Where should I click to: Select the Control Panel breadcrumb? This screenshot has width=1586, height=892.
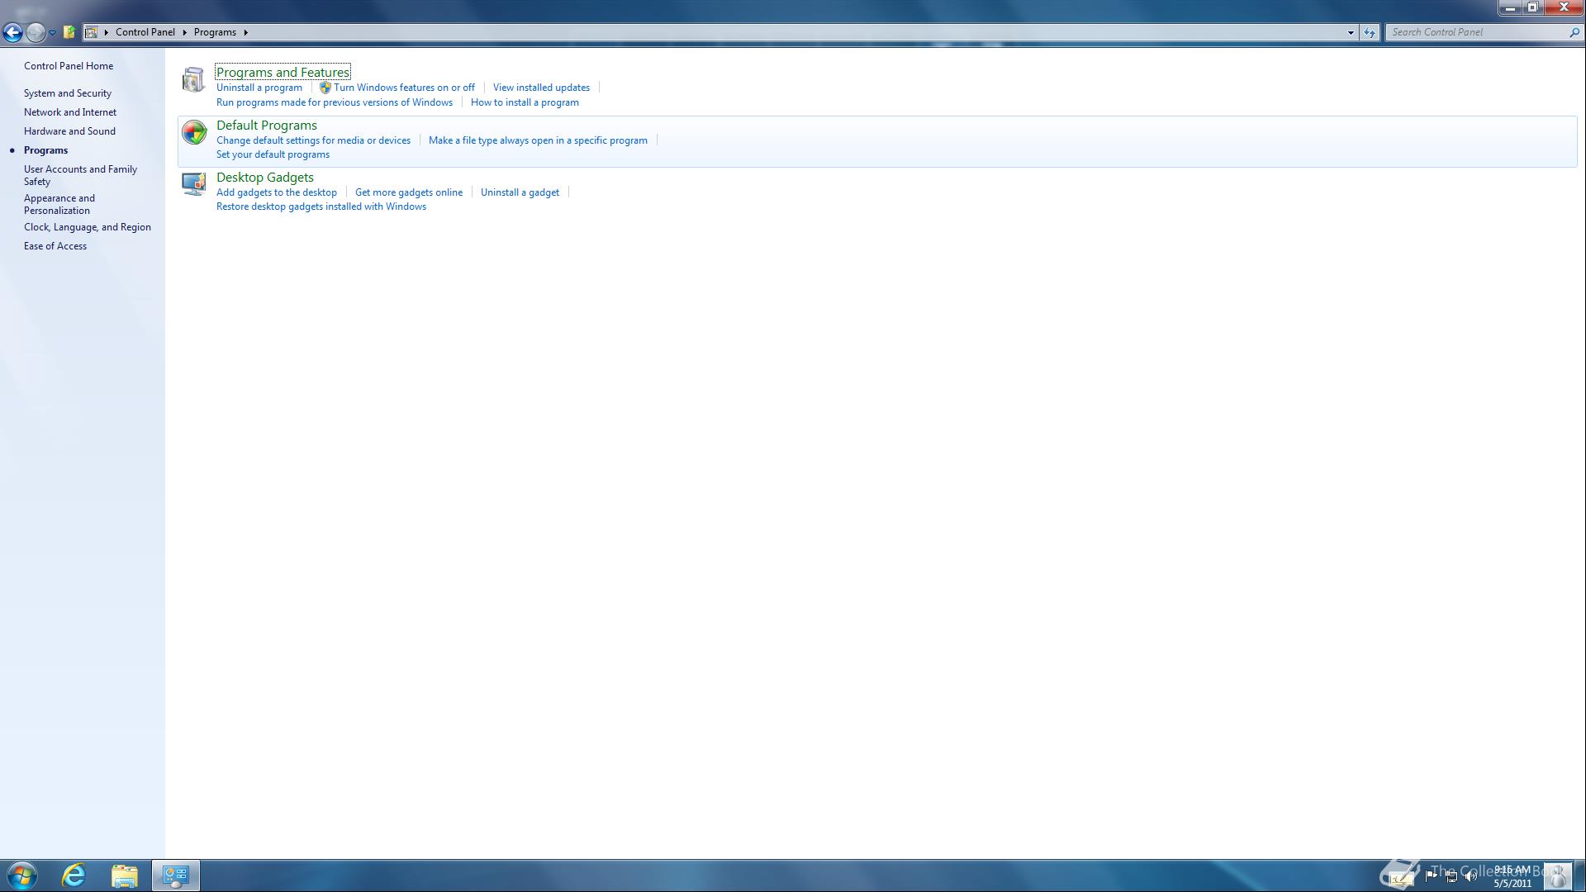(x=145, y=32)
